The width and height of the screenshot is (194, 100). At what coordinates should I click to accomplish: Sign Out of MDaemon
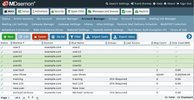184,4
